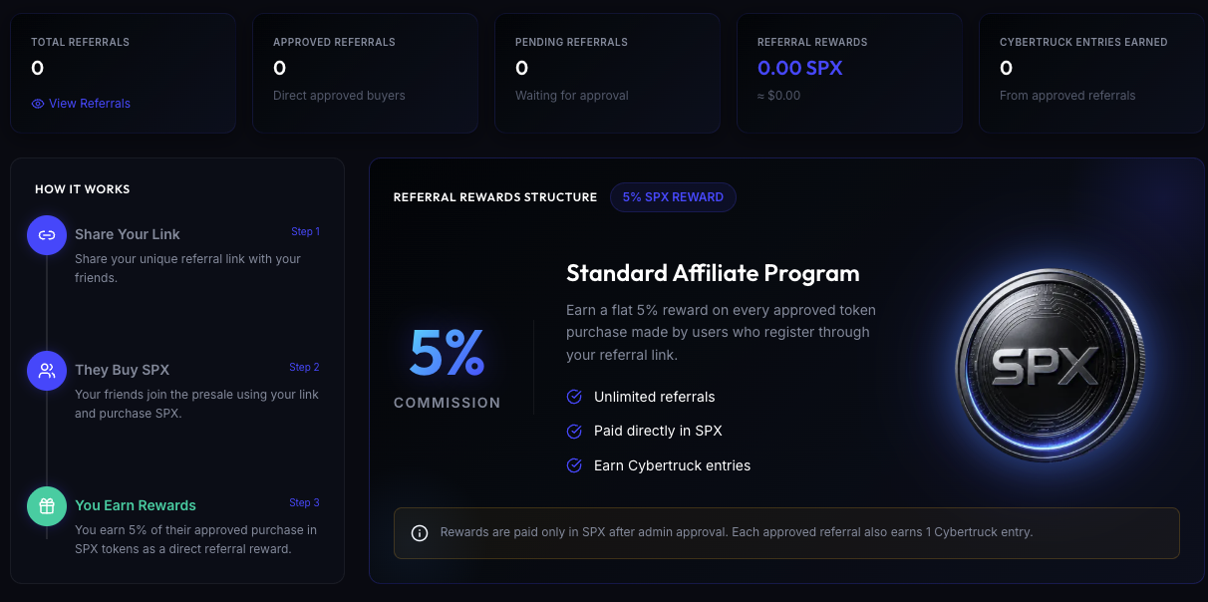This screenshot has width=1208, height=602.
Task: Click the REFERRAL REWARDS card title
Action: [812, 42]
